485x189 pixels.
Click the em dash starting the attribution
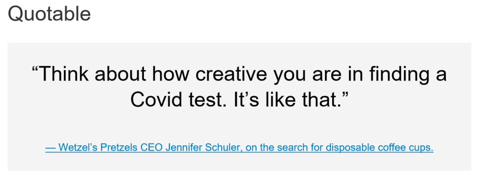(x=50, y=148)
